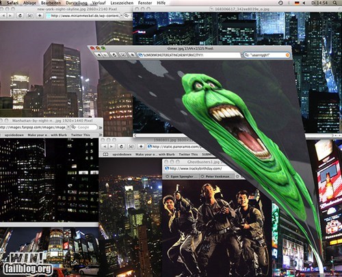Expand bookmarks bar overflow chevron in Manhattan window

pos(101,135)
